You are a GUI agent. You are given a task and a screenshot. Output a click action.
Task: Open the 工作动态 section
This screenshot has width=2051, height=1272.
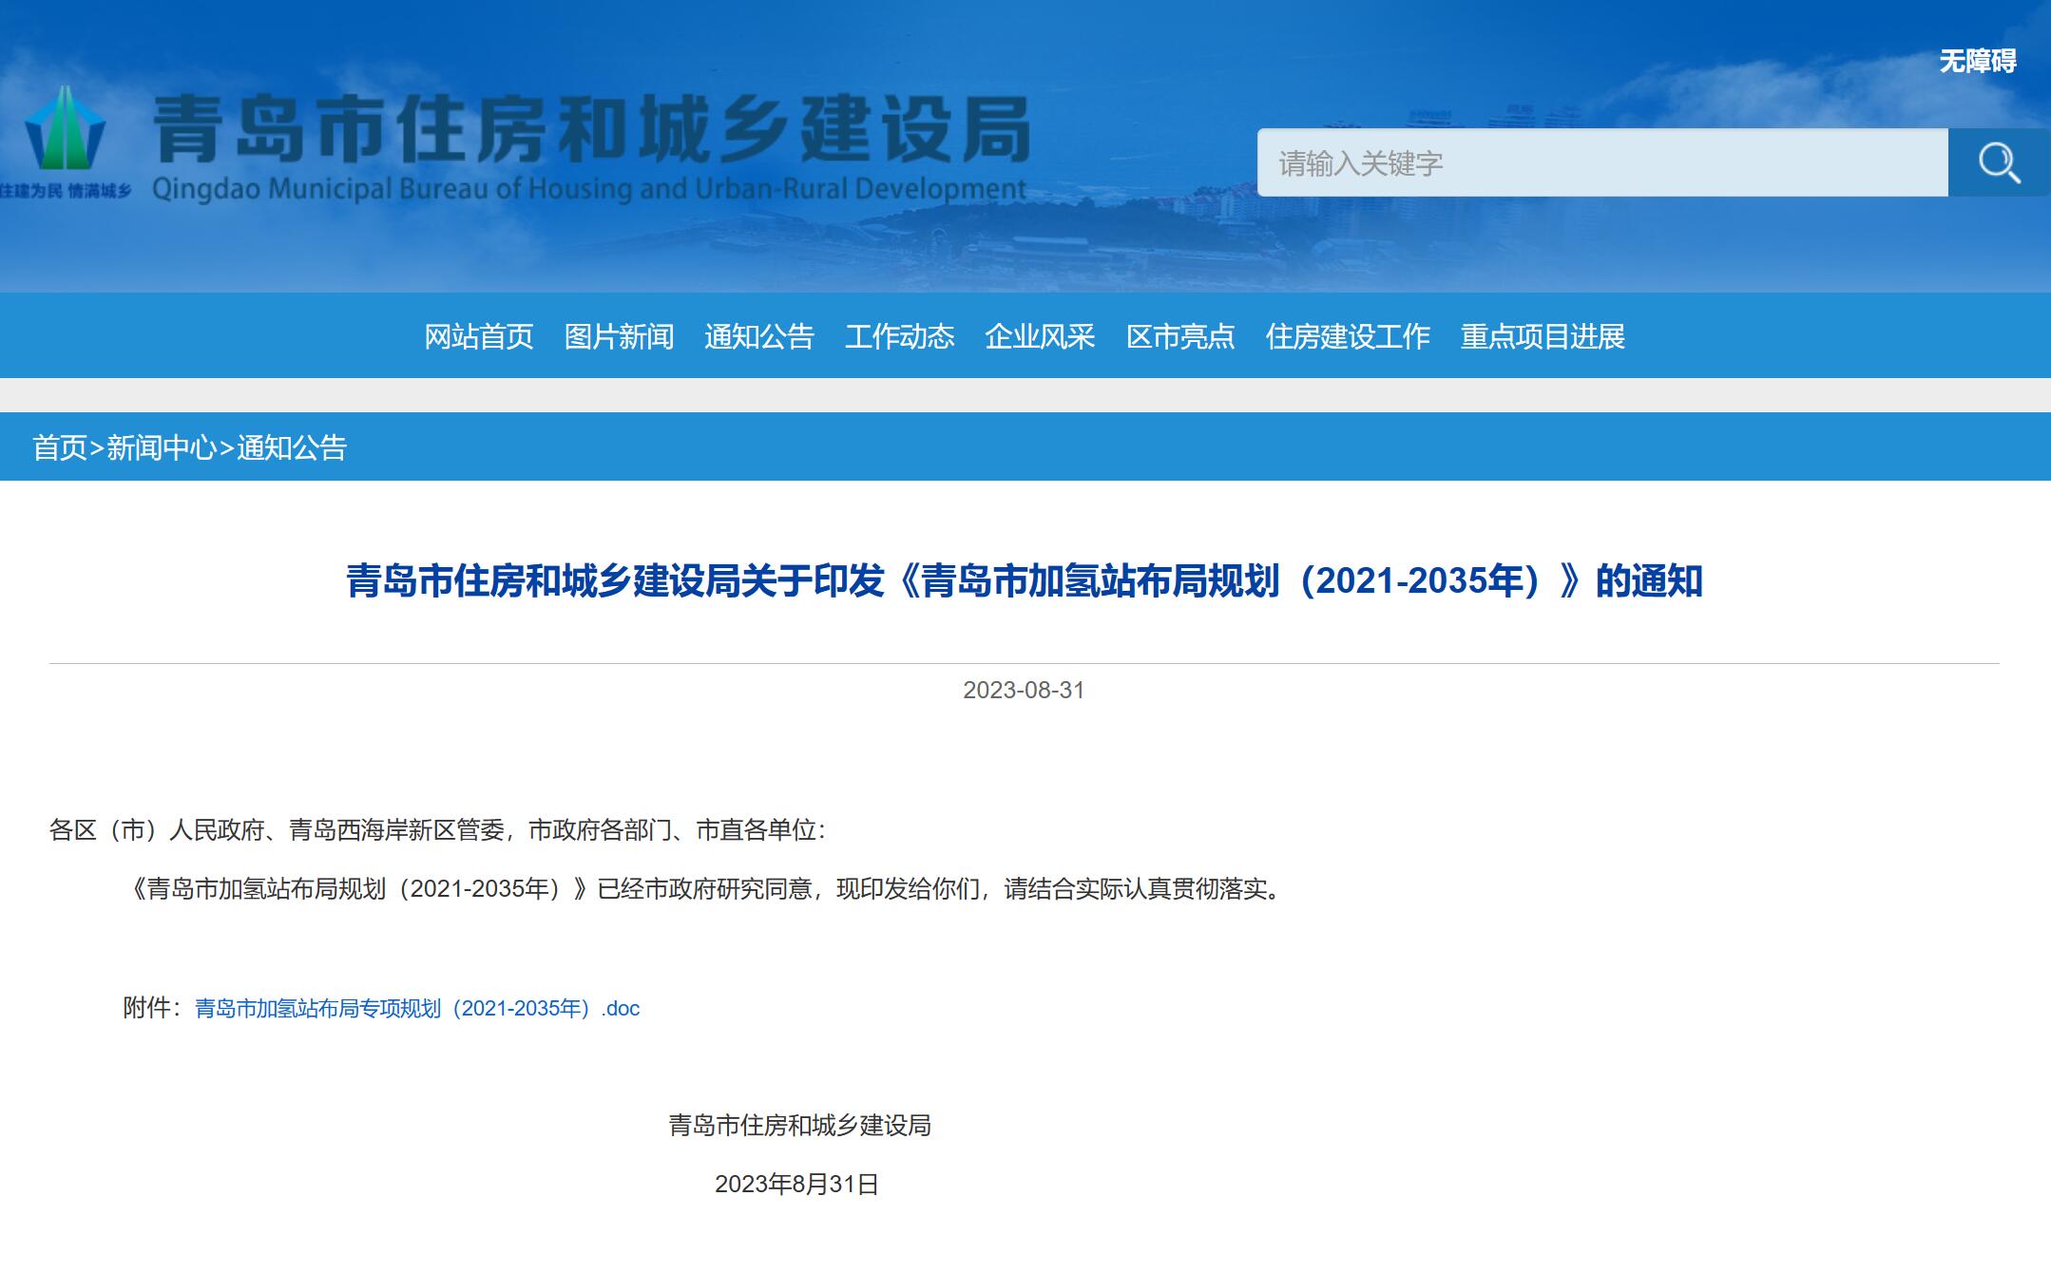point(899,336)
